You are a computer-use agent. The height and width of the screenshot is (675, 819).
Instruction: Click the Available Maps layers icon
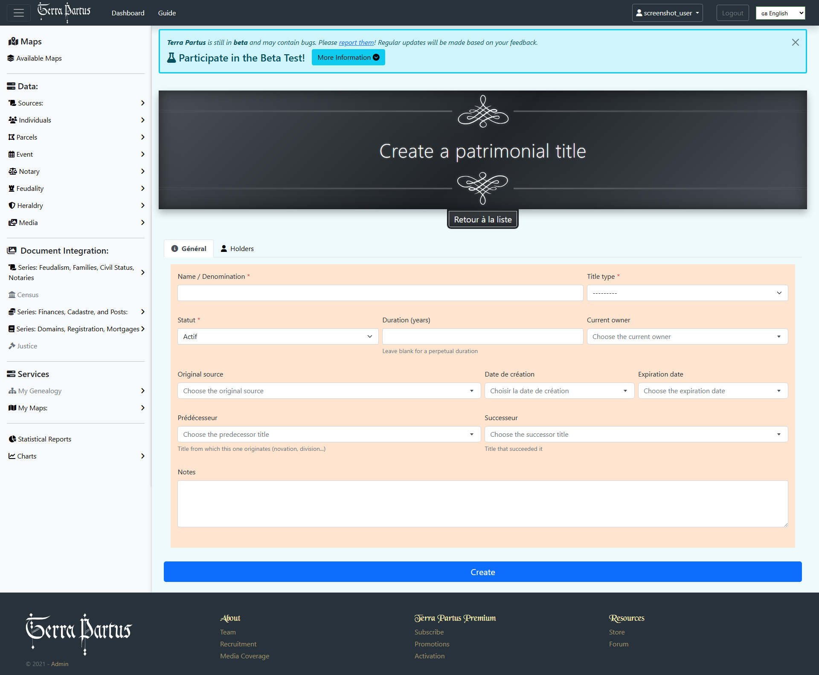11,58
